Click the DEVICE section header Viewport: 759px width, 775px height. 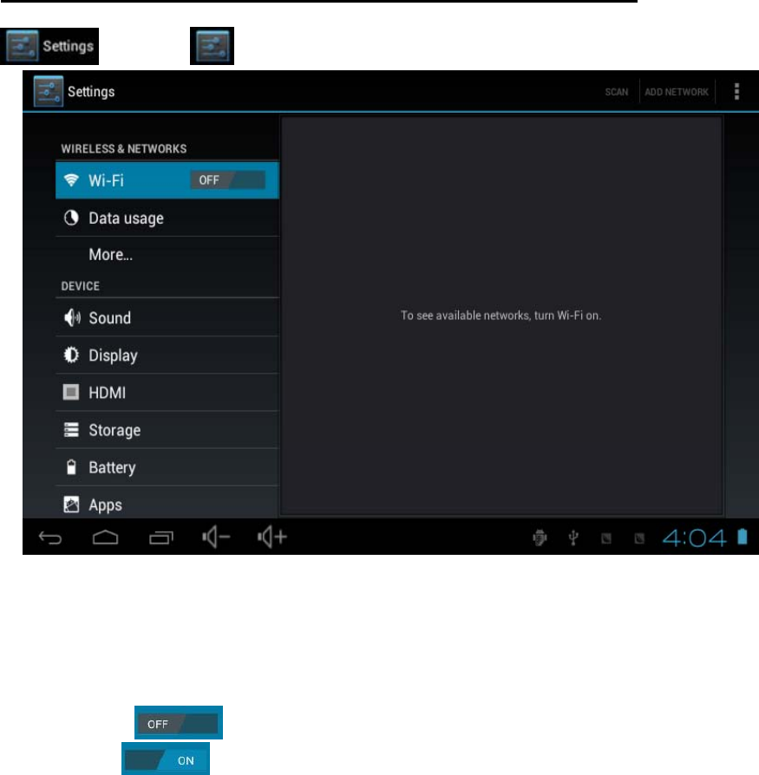80,286
